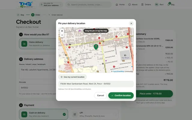The width and height of the screenshot is (192, 120).
Task: Click the Signed in as Ravi Kumar text
Action: point(27,27)
